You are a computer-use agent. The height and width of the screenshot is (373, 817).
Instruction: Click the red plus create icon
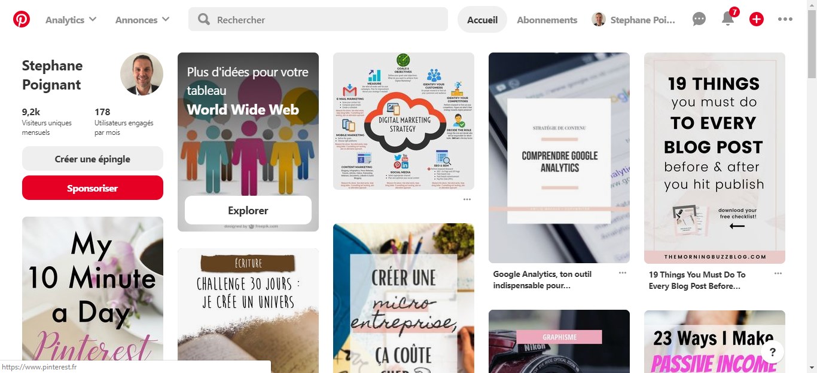click(x=757, y=20)
